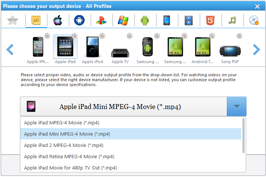Viewport: 266px width, 177px height.
Task: Open the video film strip category
Action: (188, 20)
